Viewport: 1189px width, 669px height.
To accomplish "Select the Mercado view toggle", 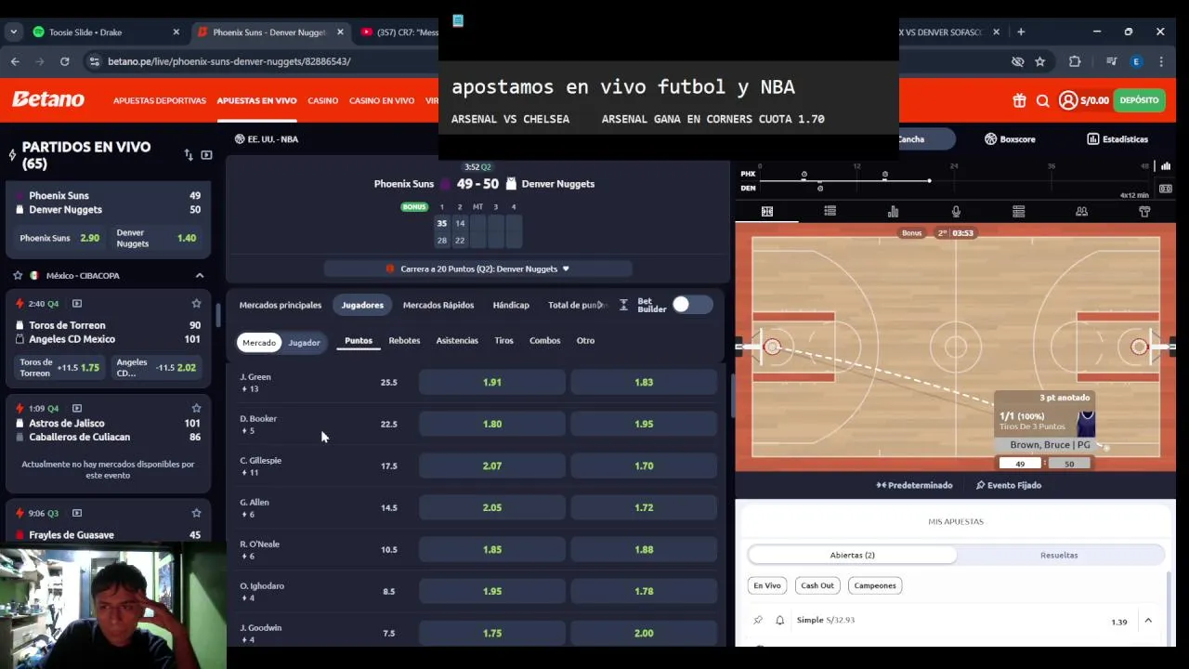I will 259,343.
